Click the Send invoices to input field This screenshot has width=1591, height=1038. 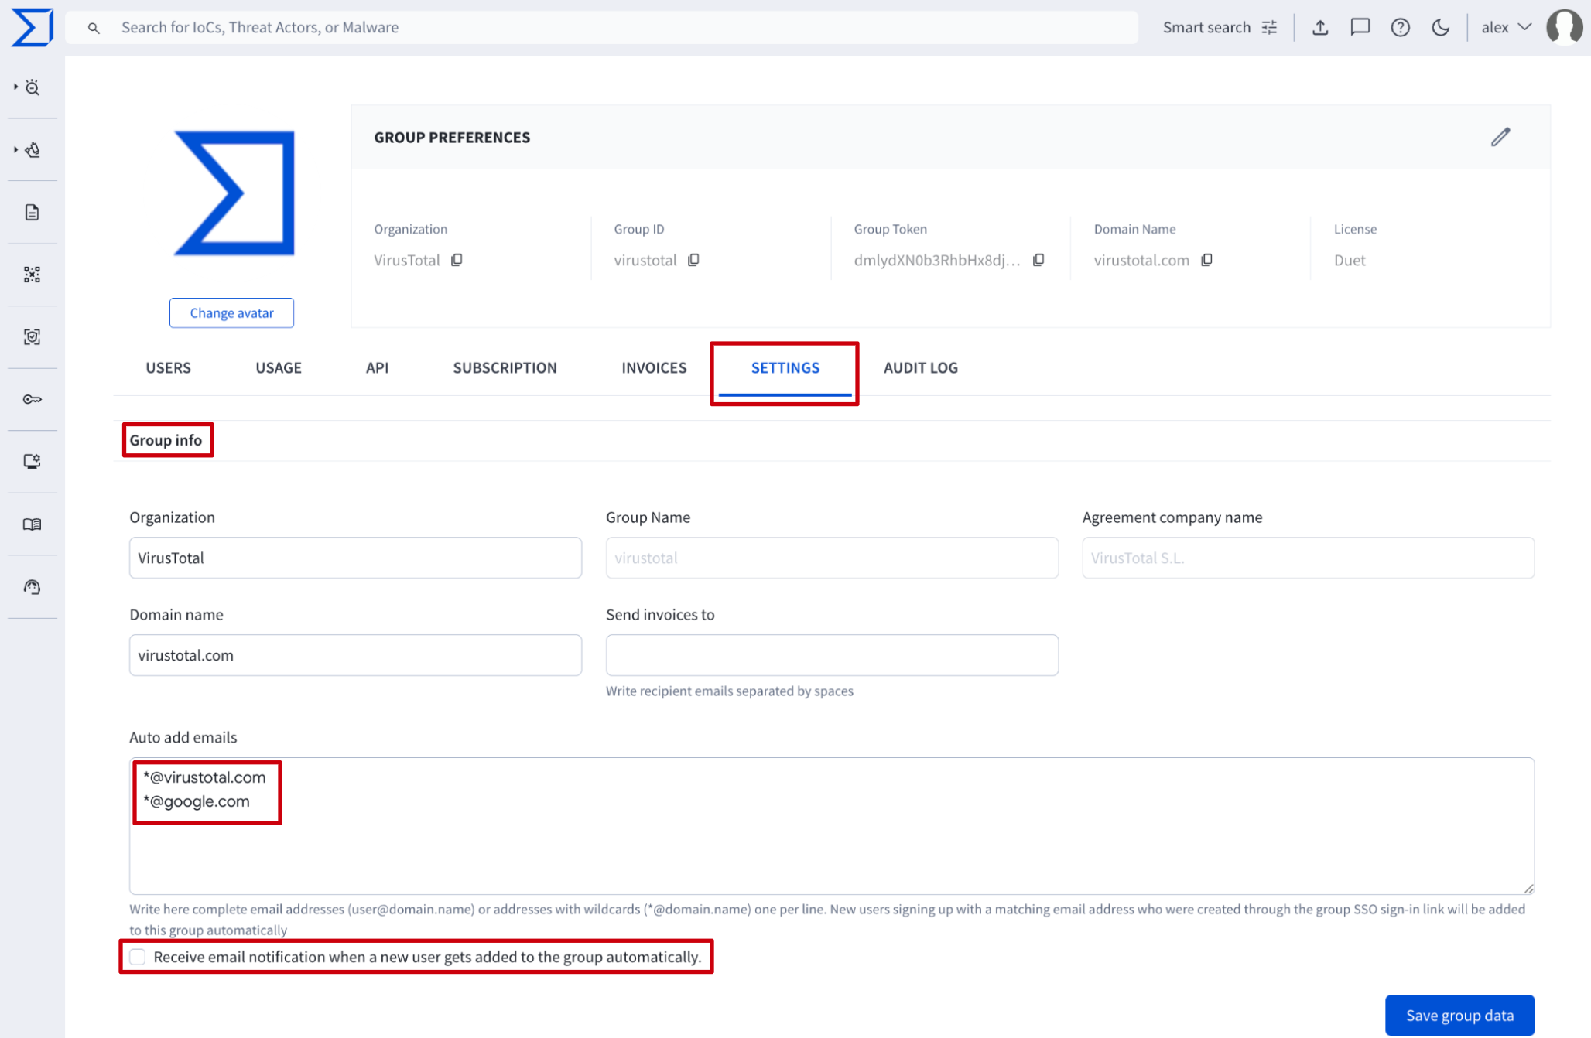coord(831,655)
